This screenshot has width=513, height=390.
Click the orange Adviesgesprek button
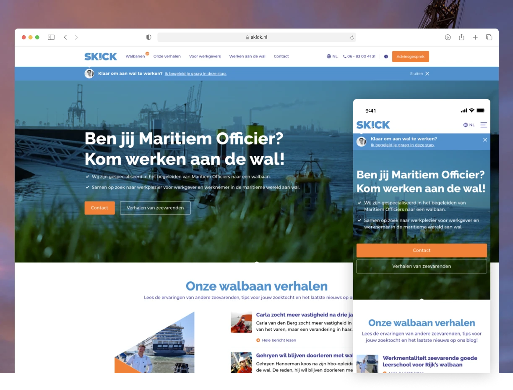[x=411, y=56]
